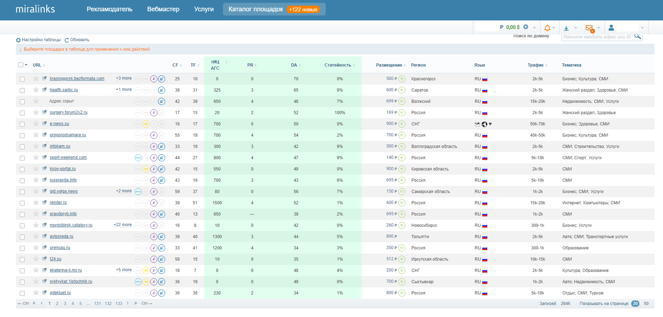
Task: Click the blue download icon
Action: [x=566, y=28]
